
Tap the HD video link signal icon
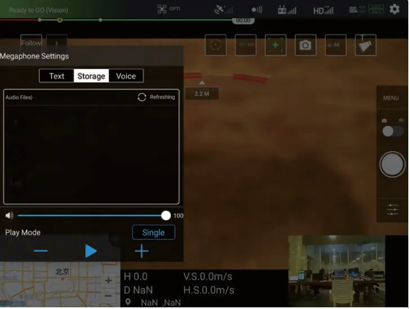coord(323,10)
